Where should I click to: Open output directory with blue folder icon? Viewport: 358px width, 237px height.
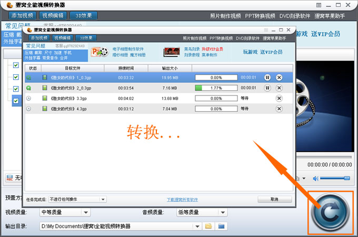pyautogui.click(x=221, y=226)
